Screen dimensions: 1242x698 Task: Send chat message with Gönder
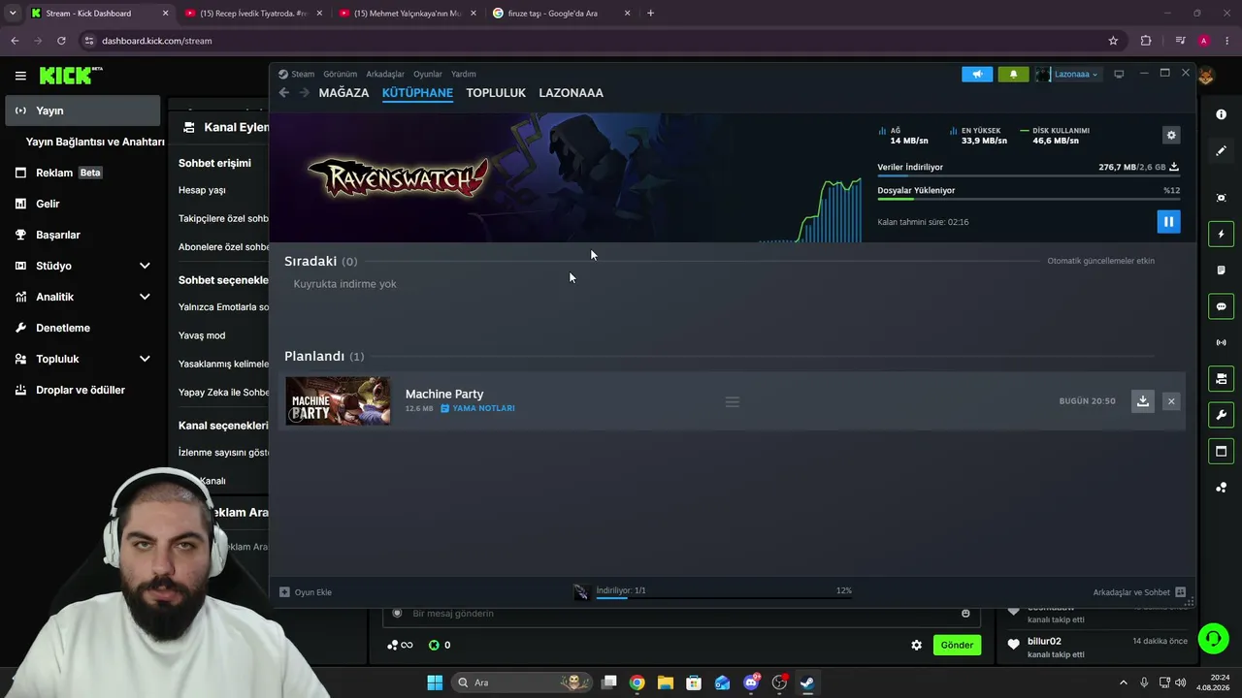(x=957, y=645)
